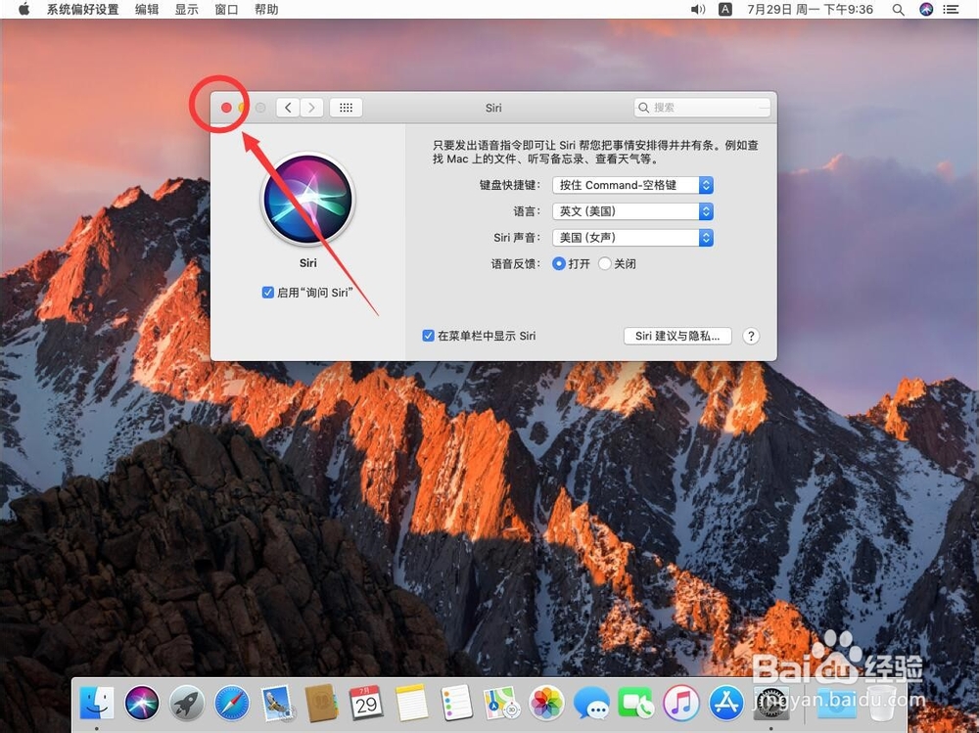Toggle 启用"询问 Siri" checkbox
Viewport: 979px width, 733px height.
tap(268, 293)
